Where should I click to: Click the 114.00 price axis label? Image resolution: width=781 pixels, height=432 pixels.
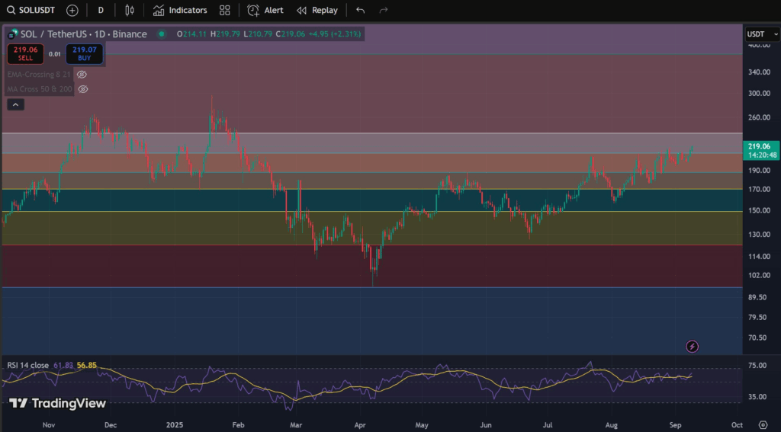pos(759,257)
